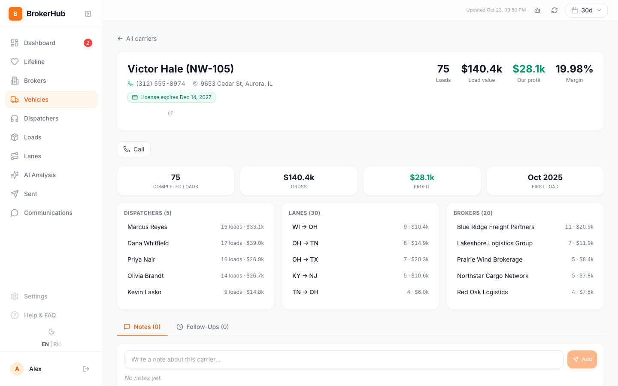Image resolution: width=618 pixels, height=386 pixels.
Task: Open the external link icon under license badge
Action: [x=170, y=113]
